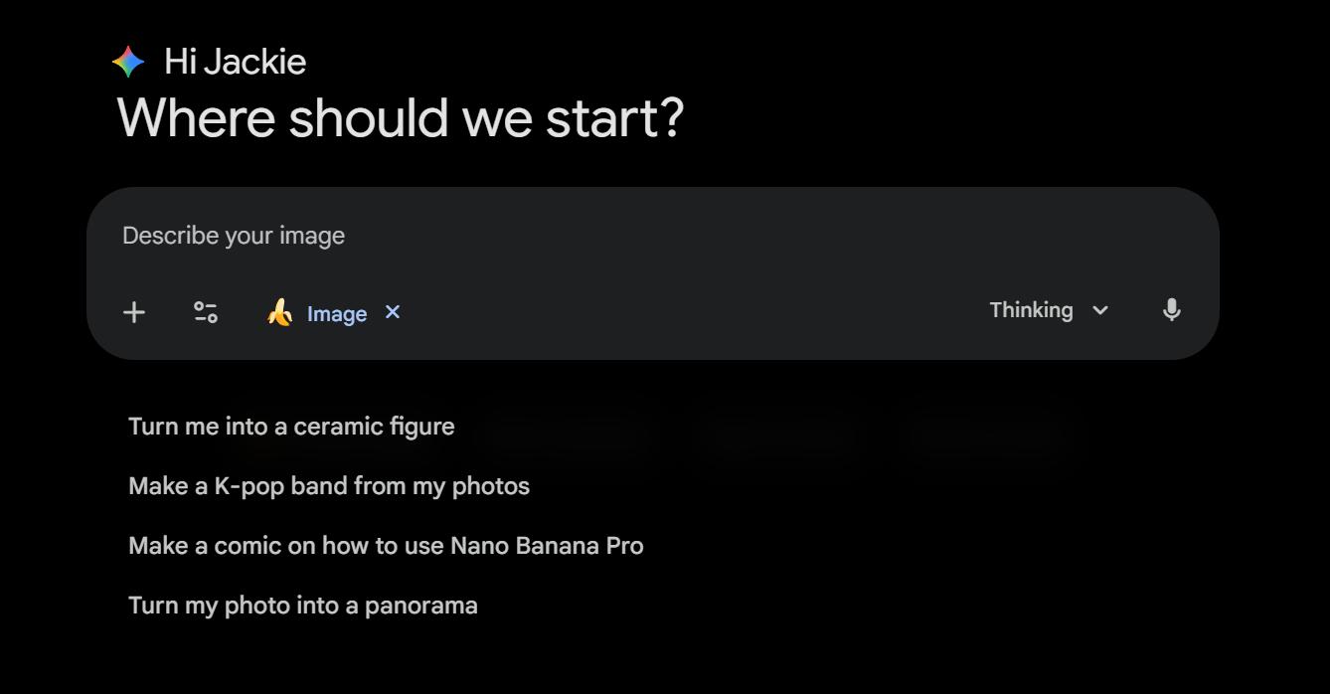Click the banana emoji icon
The width and height of the screenshot is (1330, 694).
coord(280,312)
